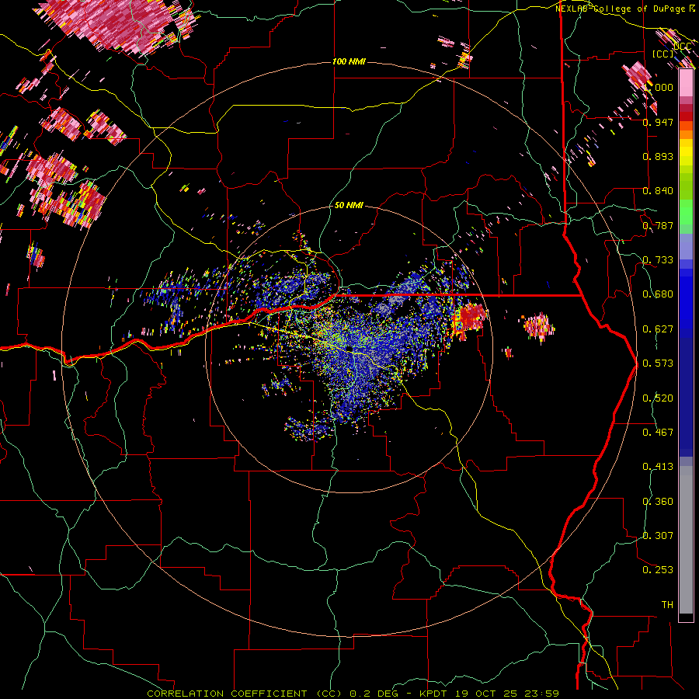Click the 0.840 legend value

[658, 191]
